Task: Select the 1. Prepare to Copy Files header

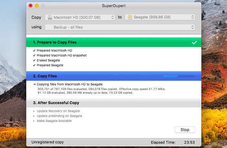Action: [x=114, y=42]
